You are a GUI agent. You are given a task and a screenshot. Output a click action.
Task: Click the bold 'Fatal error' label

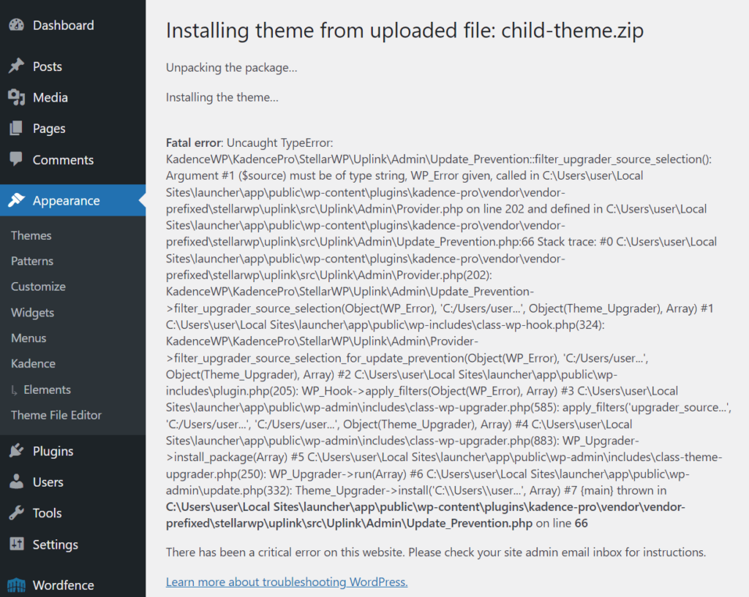click(x=193, y=142)
